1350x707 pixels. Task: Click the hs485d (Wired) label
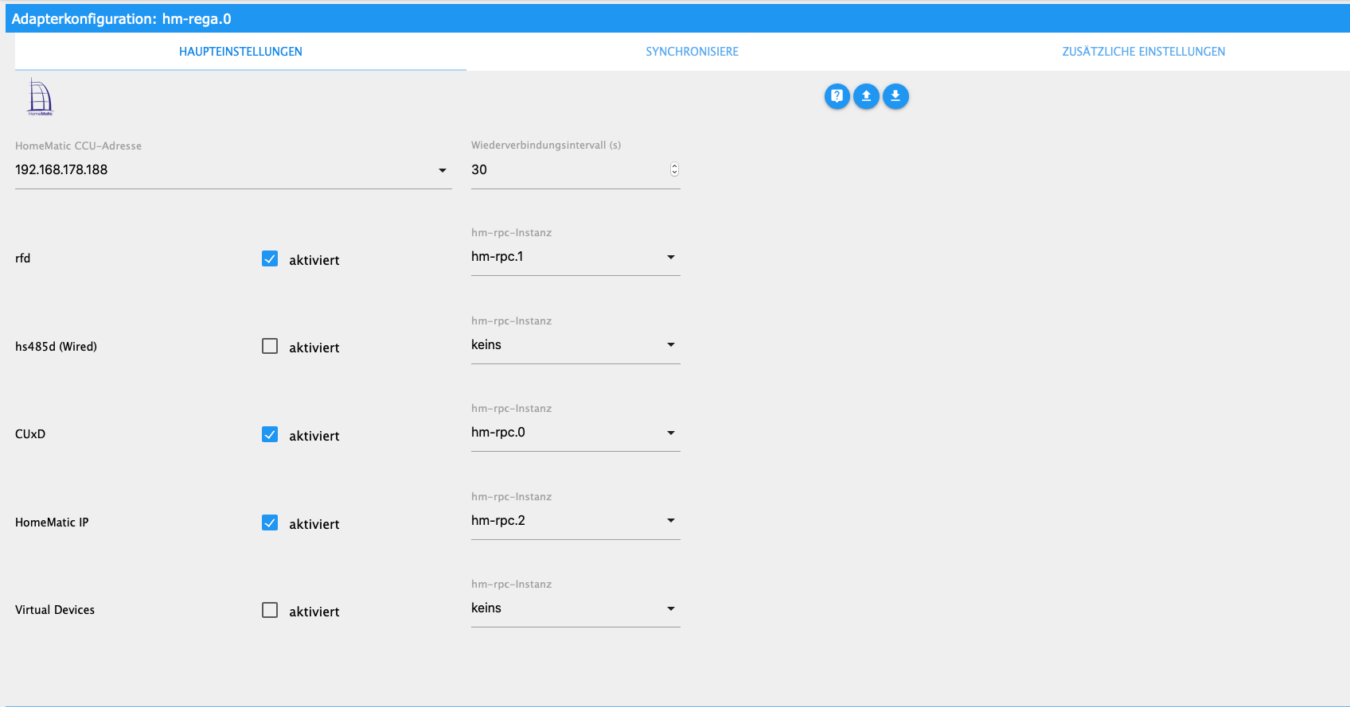56,347
